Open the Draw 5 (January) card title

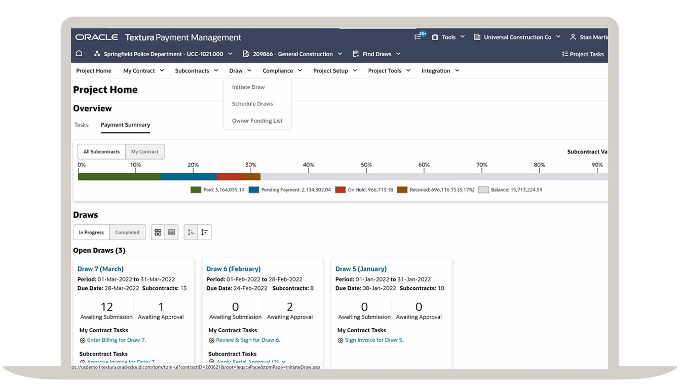(x=361, y=268)
